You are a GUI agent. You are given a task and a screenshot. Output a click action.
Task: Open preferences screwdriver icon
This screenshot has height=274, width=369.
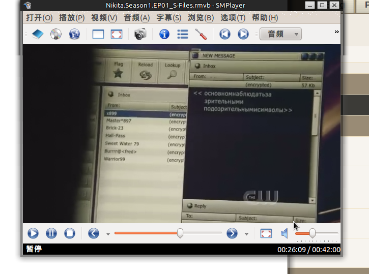201,34
